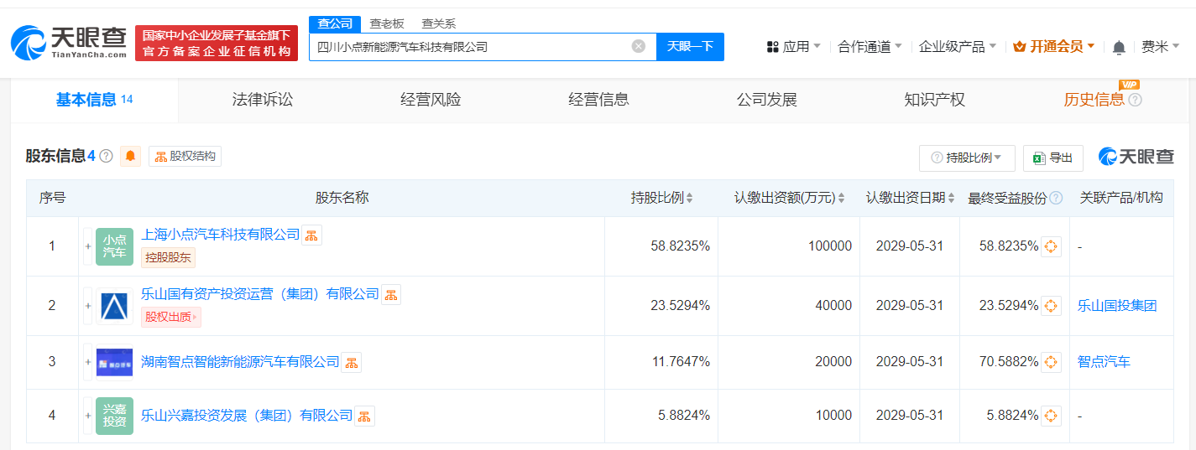The image size is (1196, 450).
Task: Click the final beneficiary target icon for 58.8235%
Action: tap(1051, 246)
